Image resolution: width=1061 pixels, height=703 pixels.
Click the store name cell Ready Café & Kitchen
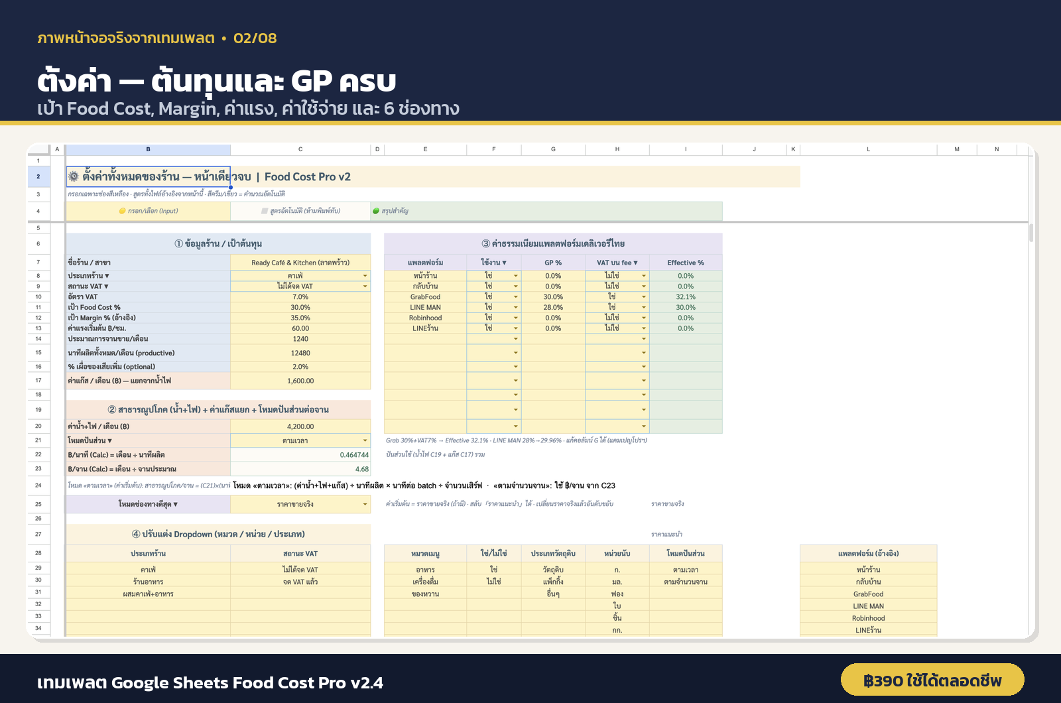click(300, 263)
